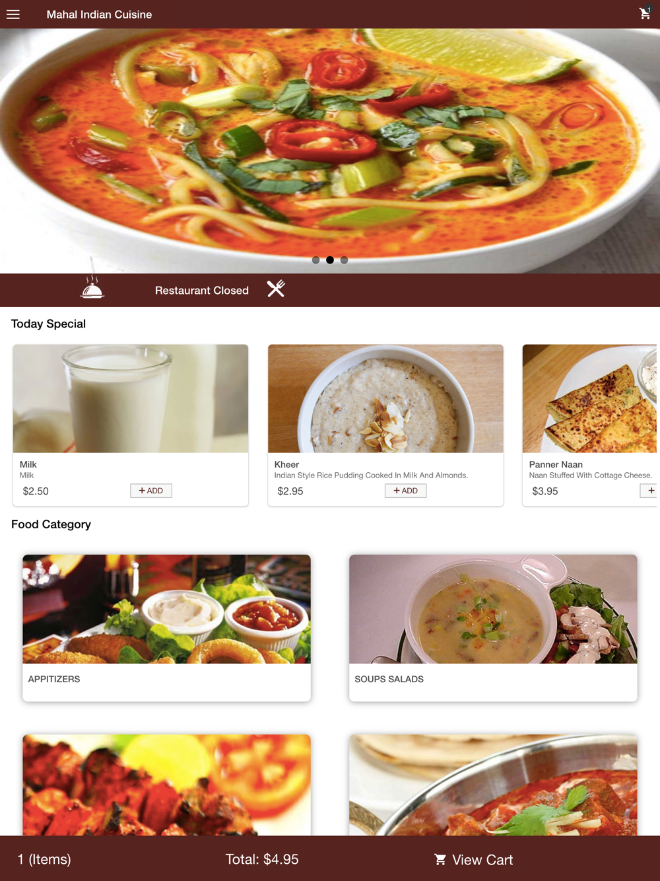This screenshot has width=660, height=881.
Task: Add Panner Naan with plus button
Action: [x=650, y=491]
